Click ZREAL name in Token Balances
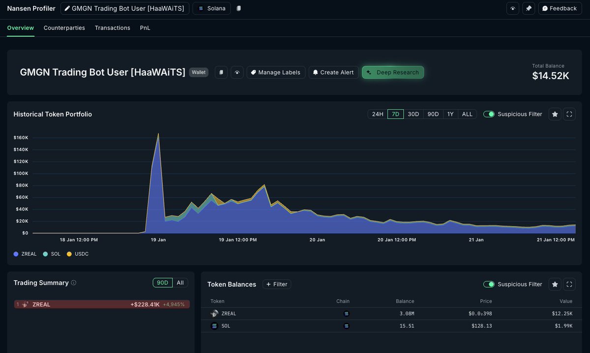Screen dimensions: 590x353 pyautogui.click(x=229, y=313)
